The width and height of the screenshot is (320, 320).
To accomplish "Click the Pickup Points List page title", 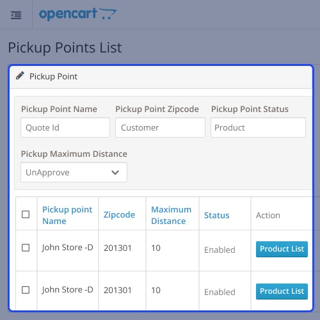I will (x=65, y=47).
